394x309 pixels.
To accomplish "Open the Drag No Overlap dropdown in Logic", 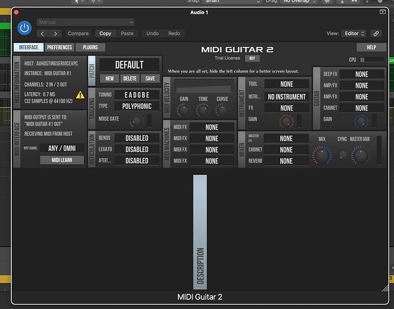I will coord(299,1).
